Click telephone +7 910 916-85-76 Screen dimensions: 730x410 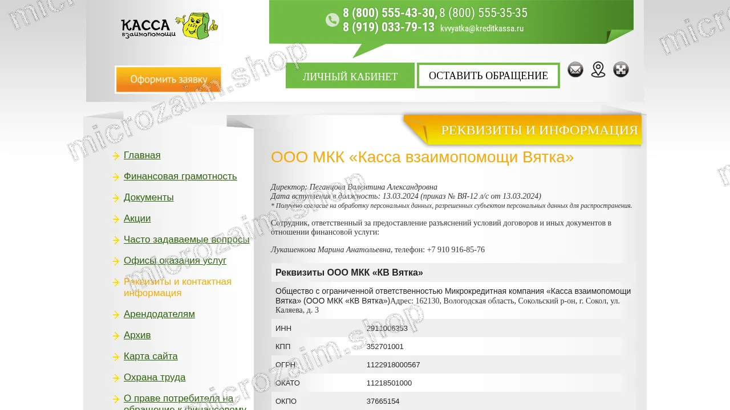[x=456, y=249]
